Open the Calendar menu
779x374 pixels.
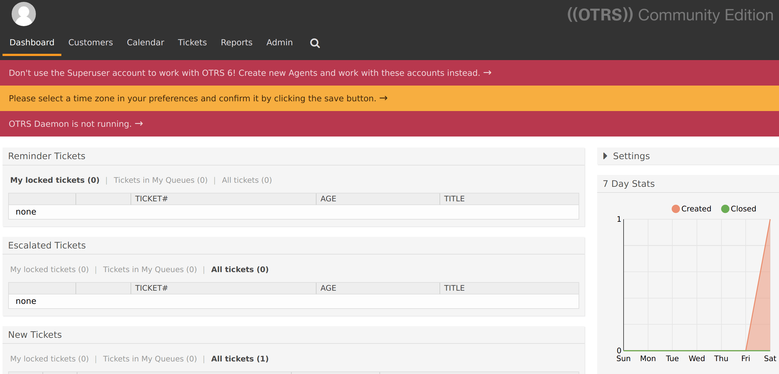(x=145, y=42)
